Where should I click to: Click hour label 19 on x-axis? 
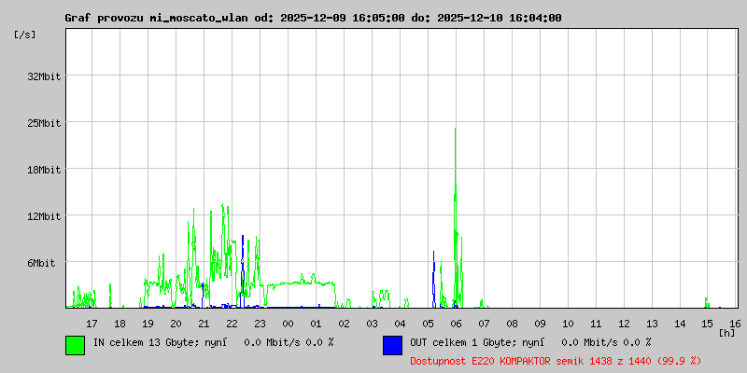[148, 324]
